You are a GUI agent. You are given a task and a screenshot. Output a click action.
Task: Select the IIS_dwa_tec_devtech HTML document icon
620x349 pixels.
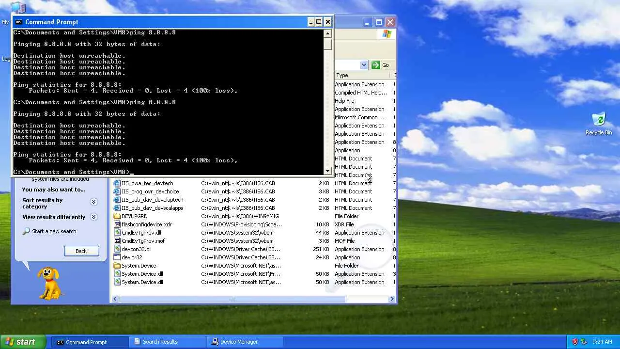point(117,183)
